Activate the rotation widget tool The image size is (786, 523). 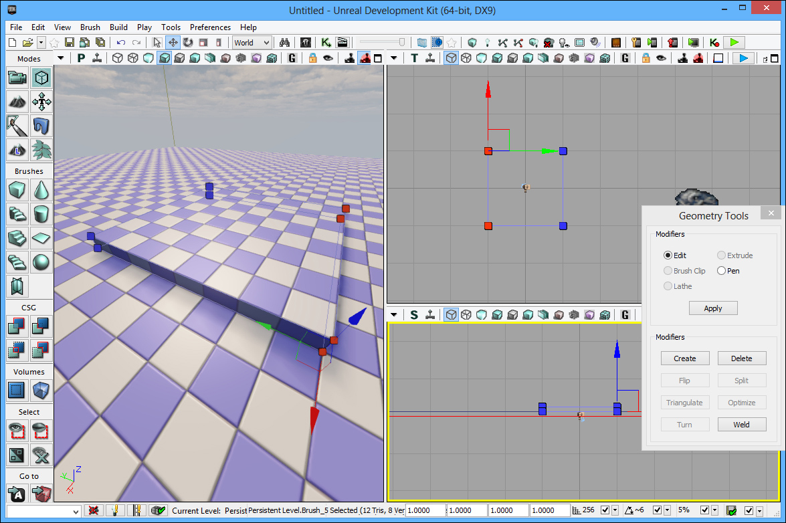(188, 42)
